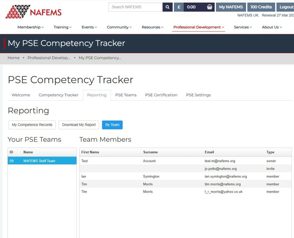Viewport: 294px width, 238px height.
Task: Click surname Symington cell
Action: [151, 176]
